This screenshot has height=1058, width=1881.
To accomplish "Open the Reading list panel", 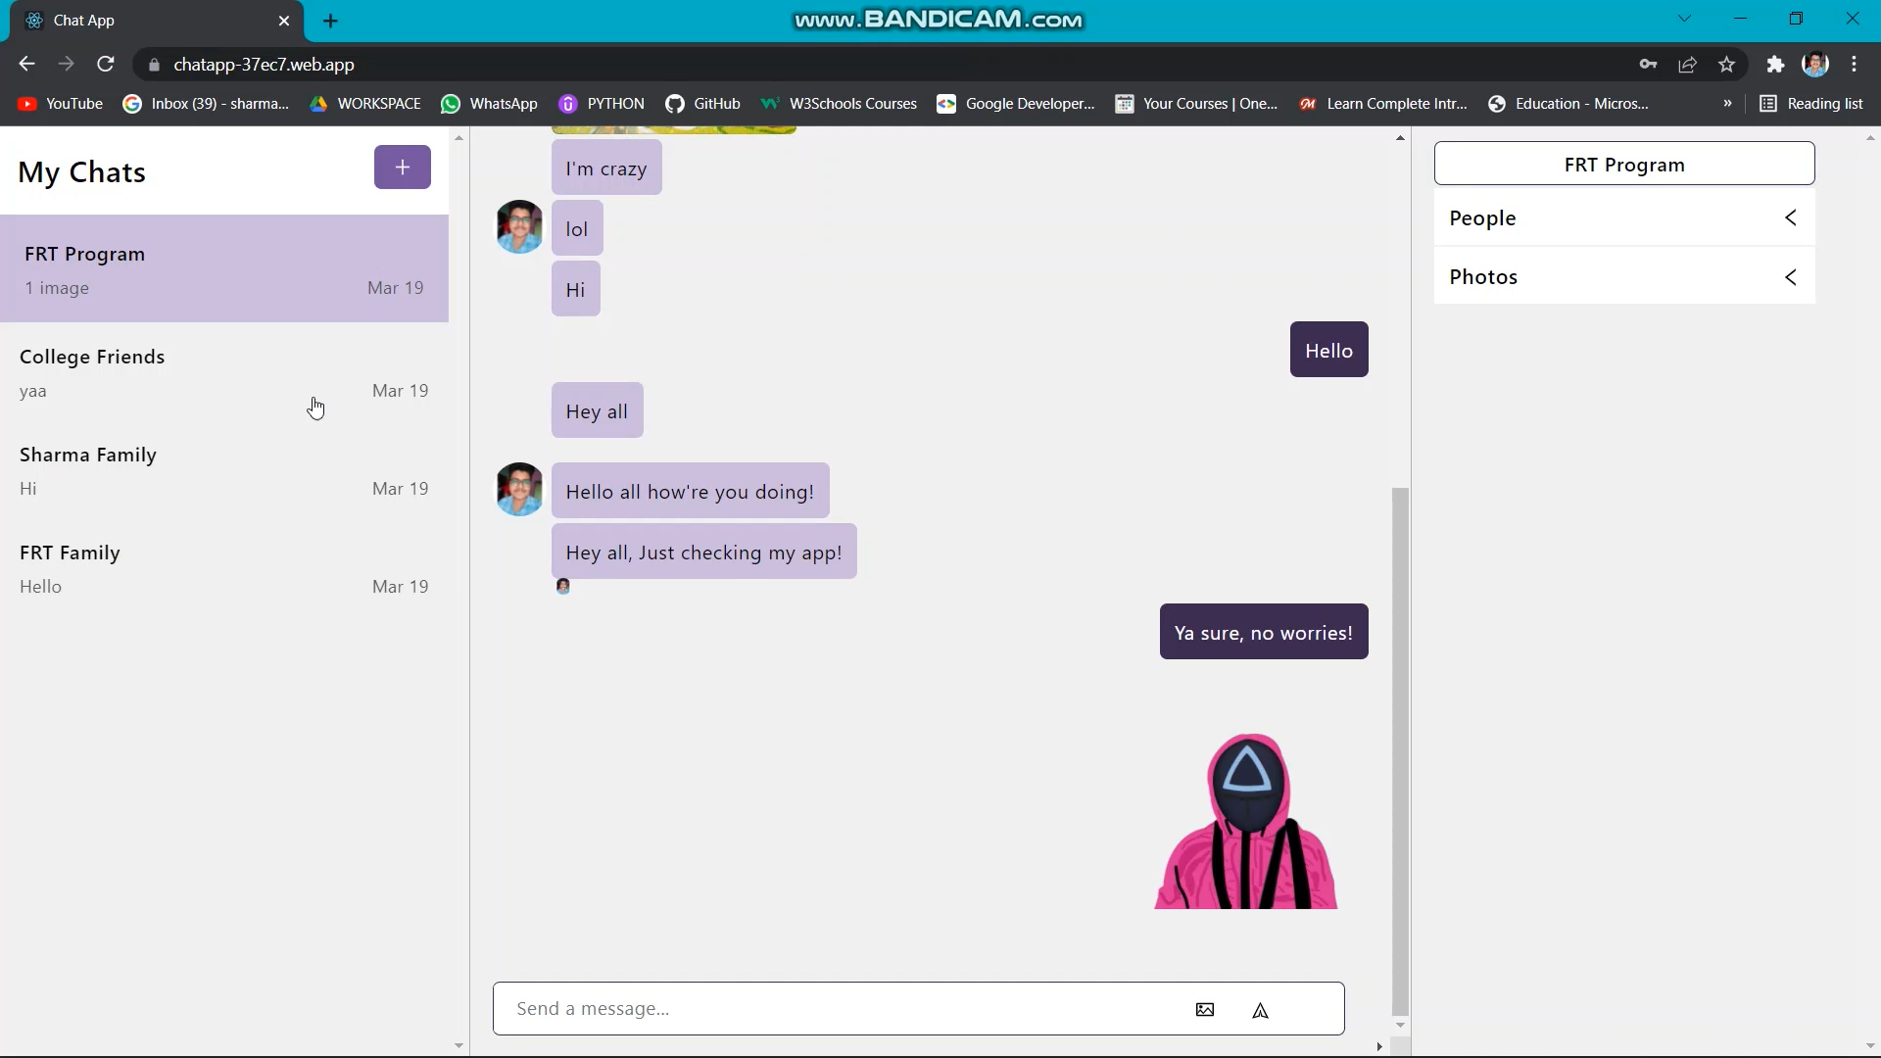I will click(1811, 104).
